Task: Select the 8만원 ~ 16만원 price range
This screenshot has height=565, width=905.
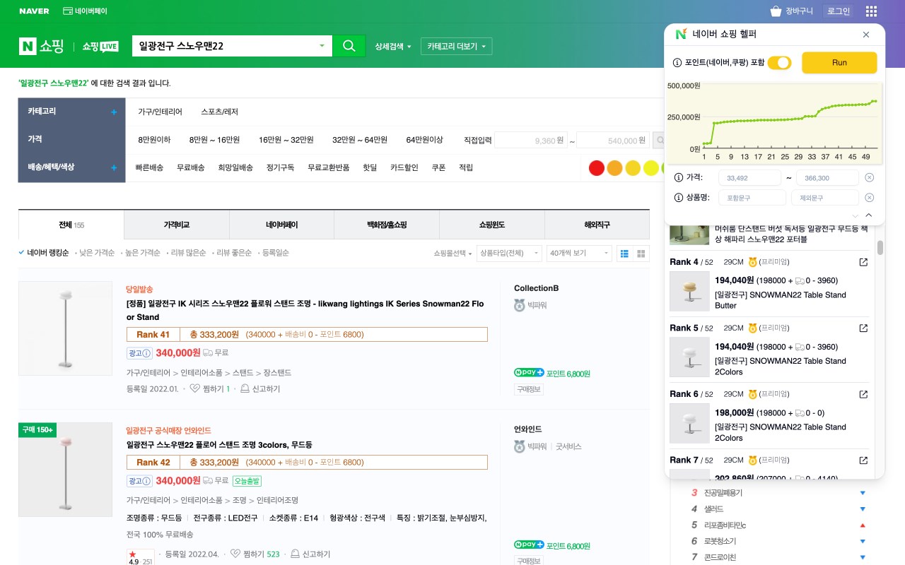Action: pyautogui.click(x=214, y=140)
